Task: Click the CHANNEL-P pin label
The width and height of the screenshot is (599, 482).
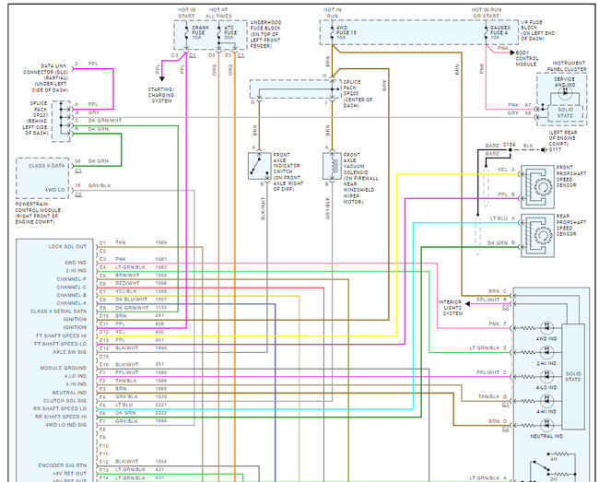Action: [72, 279]
